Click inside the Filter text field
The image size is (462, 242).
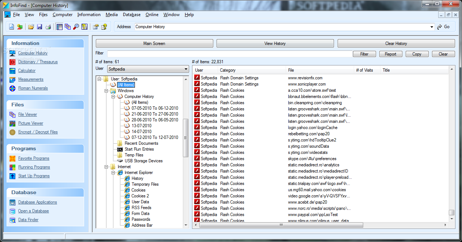pos(230,54)
